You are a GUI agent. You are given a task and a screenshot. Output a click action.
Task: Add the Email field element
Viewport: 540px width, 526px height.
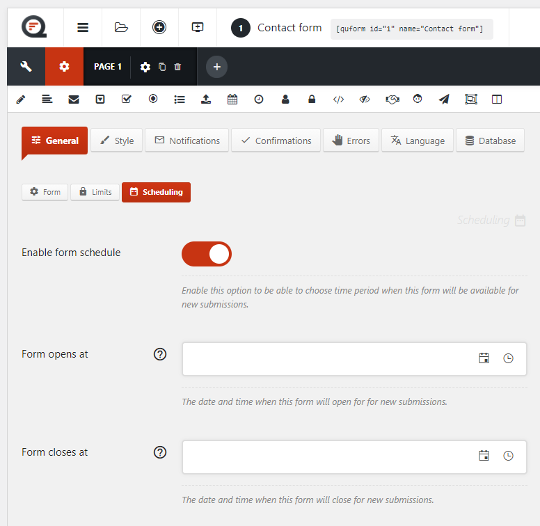pyautogui.click(x=74, y=99)
